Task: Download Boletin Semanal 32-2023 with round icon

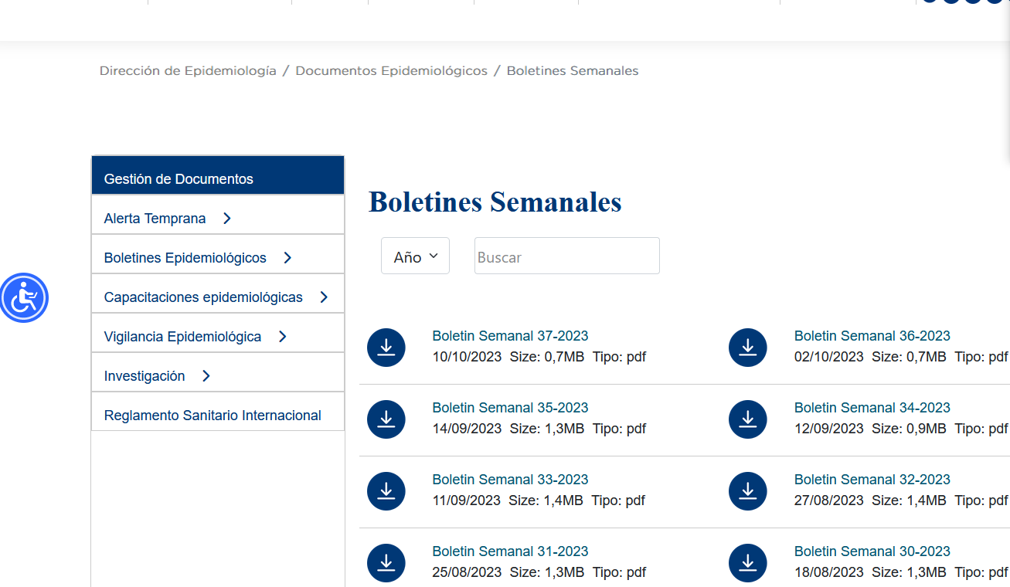Action: click(x=747, y=491)
